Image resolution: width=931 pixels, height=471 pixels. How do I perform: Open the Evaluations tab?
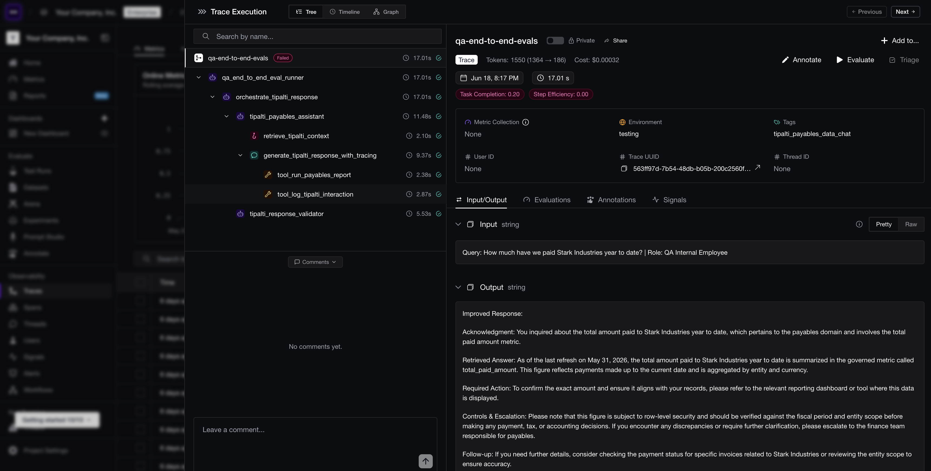[x=547, y=200]
